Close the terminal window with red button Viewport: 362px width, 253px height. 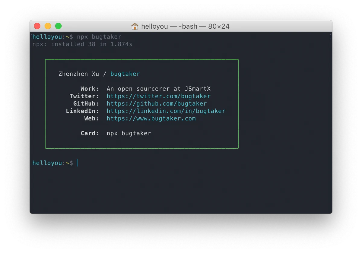click(x=37, y=26)
